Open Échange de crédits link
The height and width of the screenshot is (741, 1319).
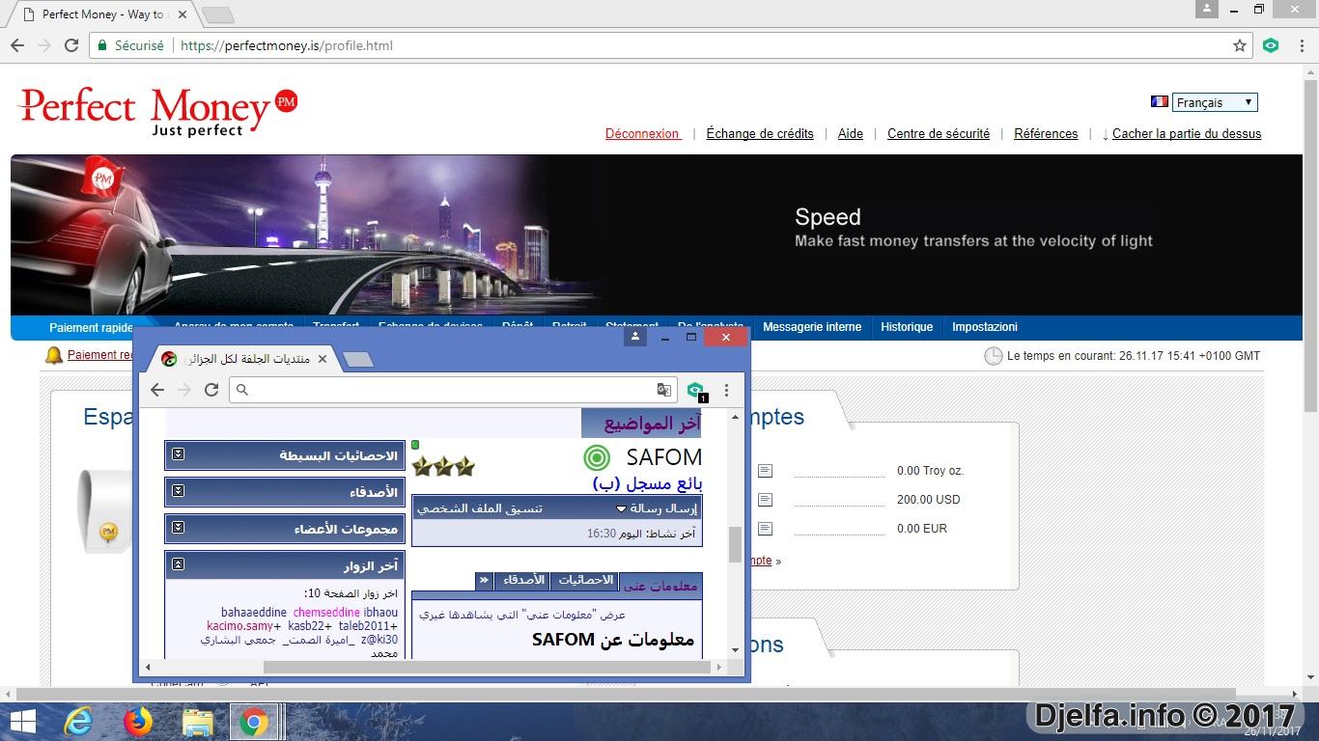760,133
